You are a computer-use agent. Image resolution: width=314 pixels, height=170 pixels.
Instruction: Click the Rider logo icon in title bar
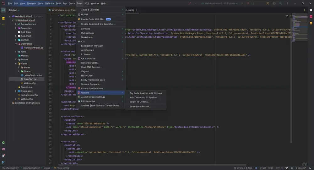(3, 3)
